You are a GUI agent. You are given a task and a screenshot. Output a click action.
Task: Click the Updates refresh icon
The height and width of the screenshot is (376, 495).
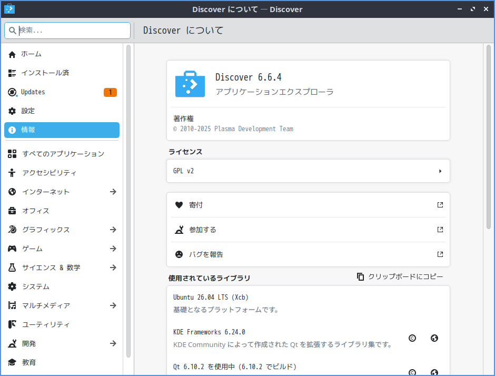tap(12, 92)
